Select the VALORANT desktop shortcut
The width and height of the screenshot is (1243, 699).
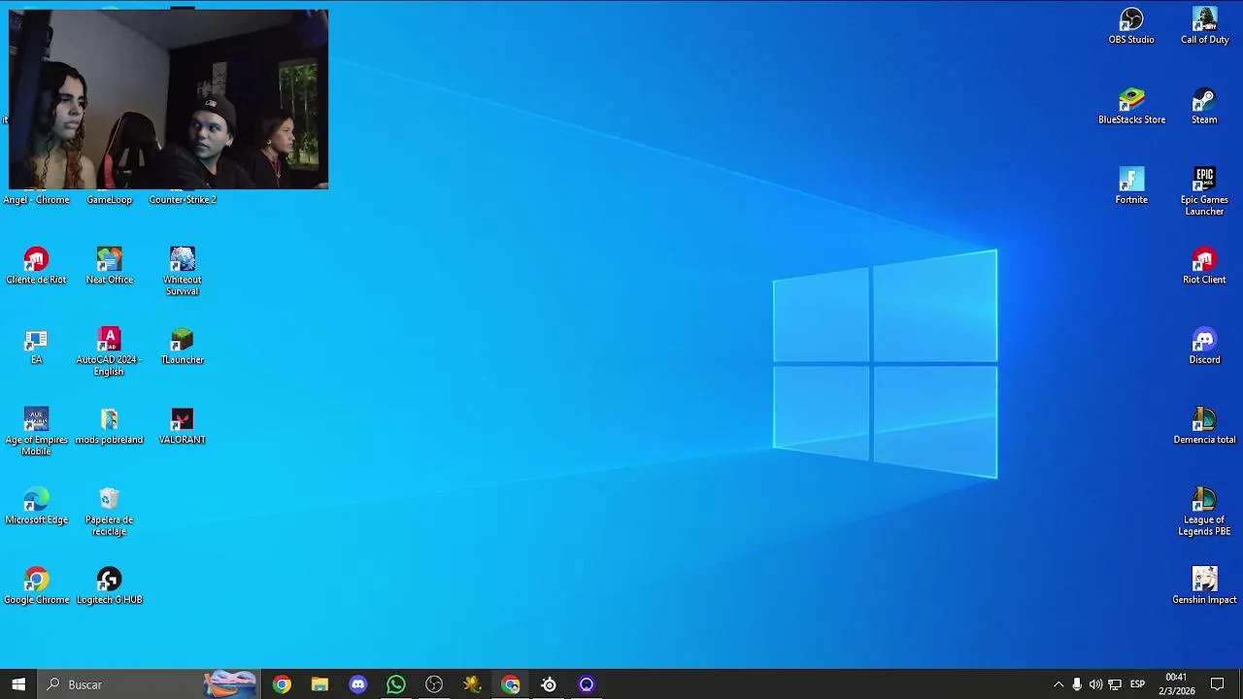click(x=182, y=426)
